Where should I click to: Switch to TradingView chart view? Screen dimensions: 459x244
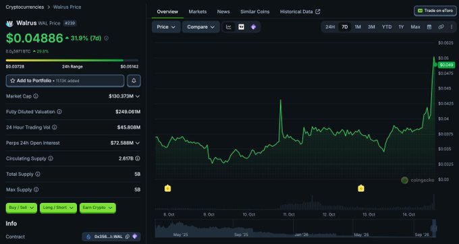[x=241, y=27]
